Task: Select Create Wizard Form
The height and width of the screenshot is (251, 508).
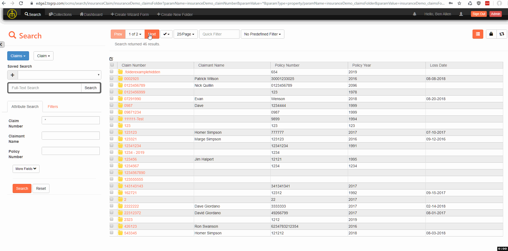Action: coord(130,14)
